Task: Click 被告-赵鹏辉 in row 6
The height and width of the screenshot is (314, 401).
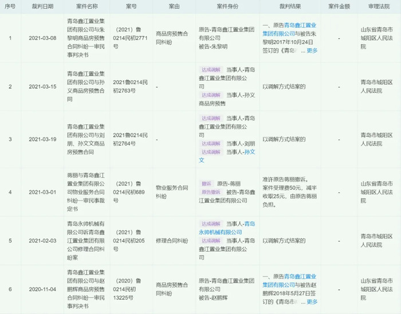Action: click(x=213, y=297)
